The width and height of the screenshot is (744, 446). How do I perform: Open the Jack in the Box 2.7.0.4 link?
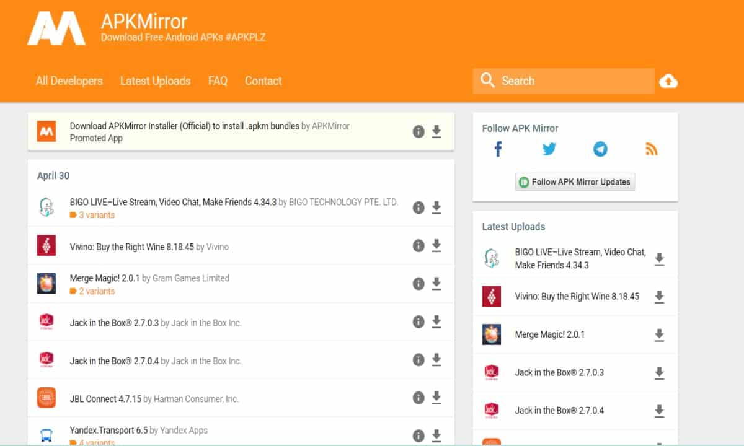[114, 361]
